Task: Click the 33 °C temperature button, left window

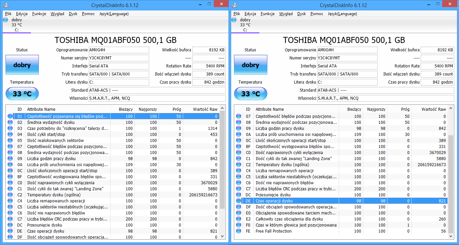Action: click(22, 94)
